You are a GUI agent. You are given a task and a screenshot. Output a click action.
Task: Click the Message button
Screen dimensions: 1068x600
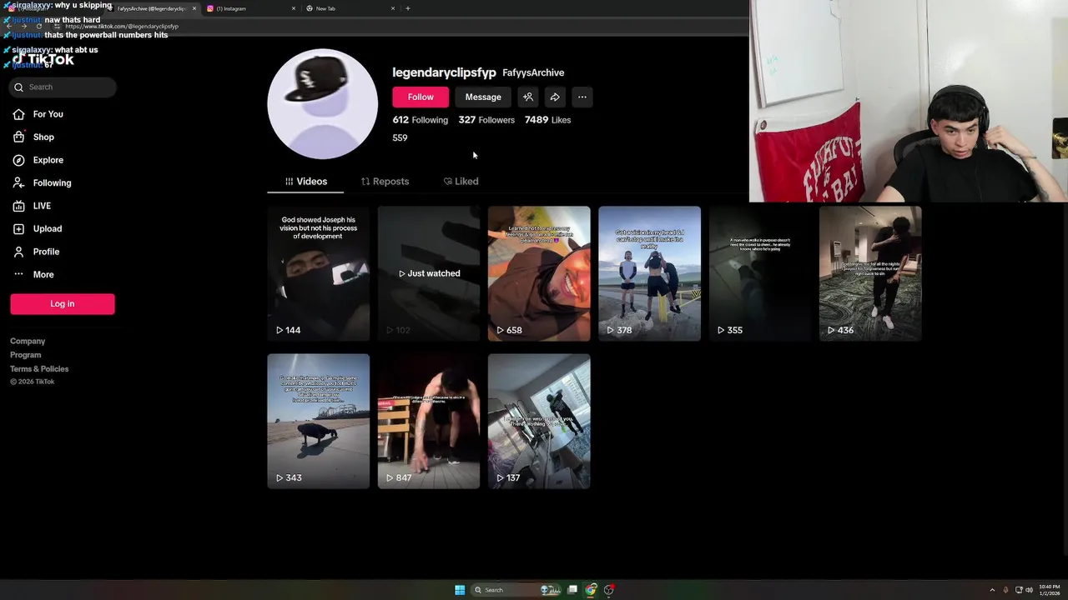(483, 97)
